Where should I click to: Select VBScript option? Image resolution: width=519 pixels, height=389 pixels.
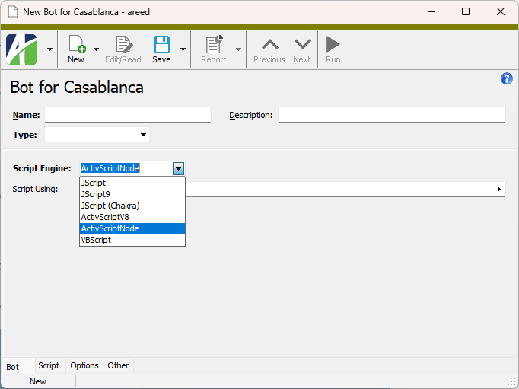pos(132,240)
